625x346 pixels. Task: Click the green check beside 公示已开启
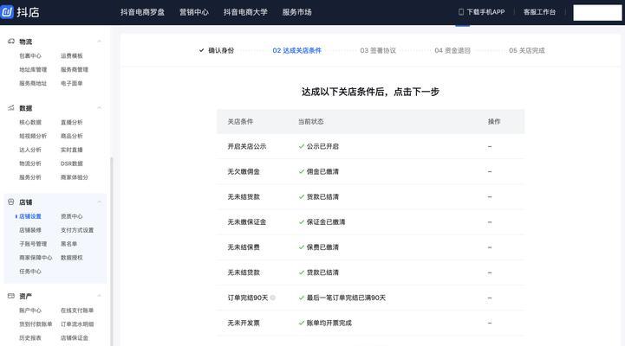(302, 146)
